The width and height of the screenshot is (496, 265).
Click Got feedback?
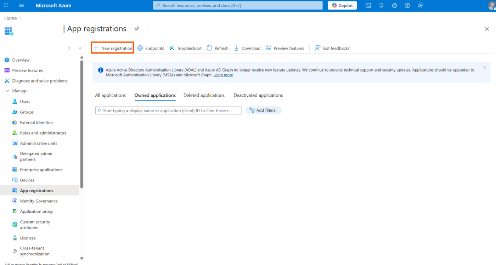pos(332,48)
